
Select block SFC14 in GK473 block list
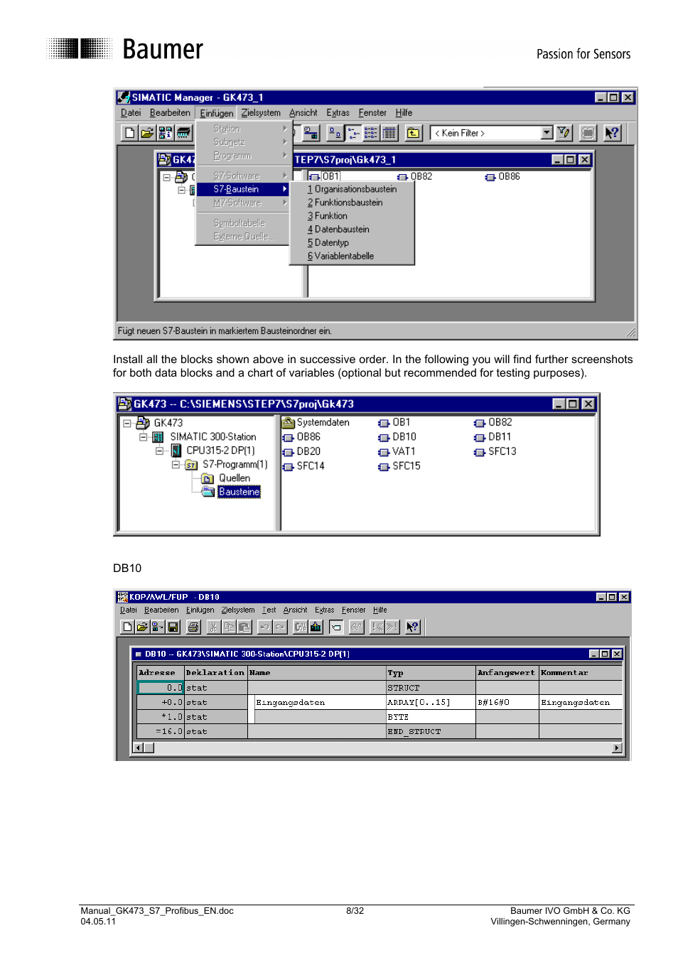tap(303, 466)
